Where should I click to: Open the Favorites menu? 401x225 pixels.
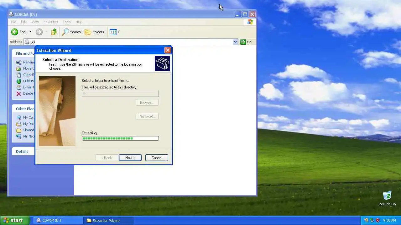tap(50, 22)
